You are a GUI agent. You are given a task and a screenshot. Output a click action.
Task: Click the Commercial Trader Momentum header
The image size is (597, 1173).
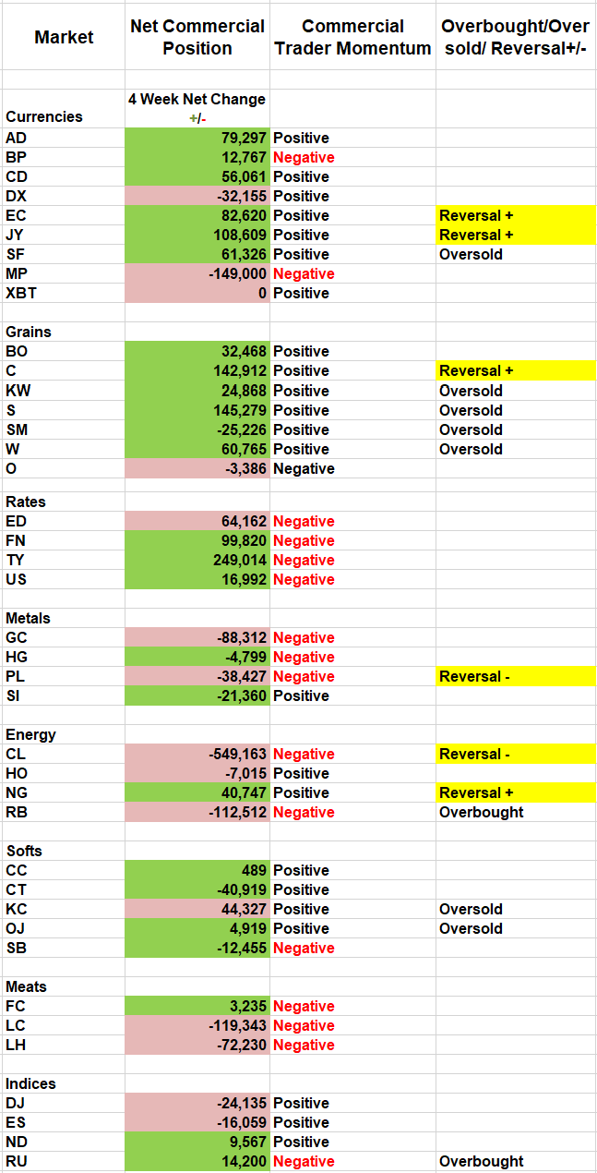[352, 37]
